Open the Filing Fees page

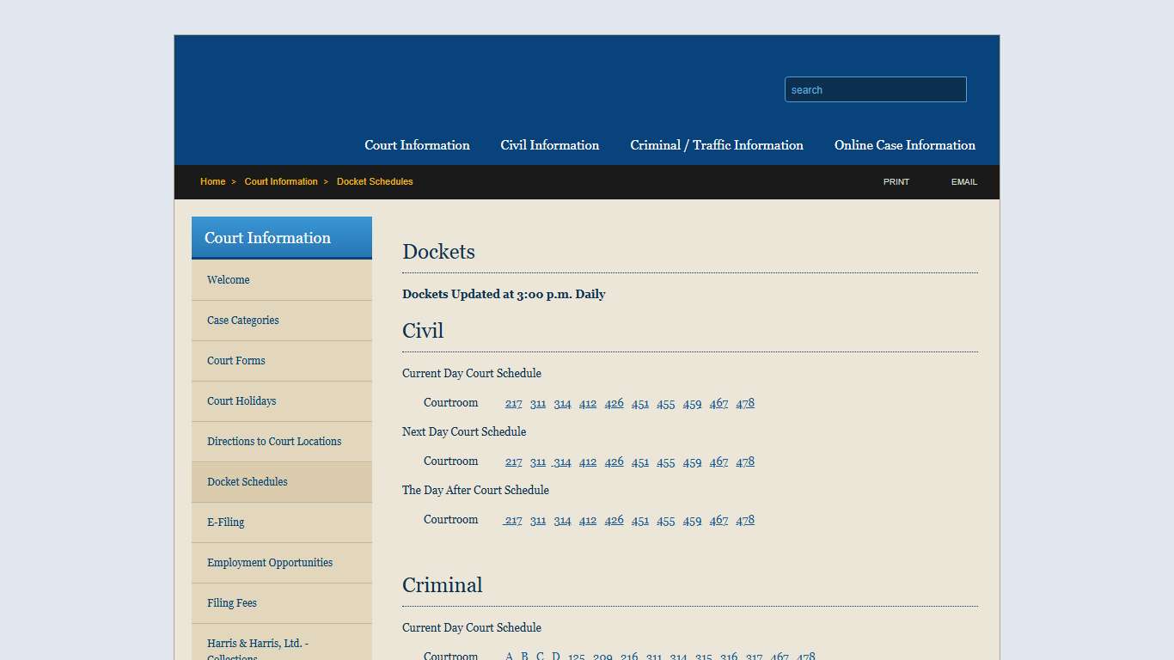pos(231,602)
